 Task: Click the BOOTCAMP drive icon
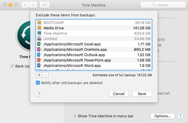39,22
